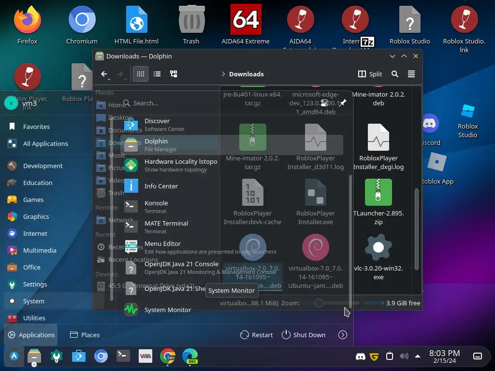Select Graphics category
Viewport: 495px width, 371px height.
point(54,216)
